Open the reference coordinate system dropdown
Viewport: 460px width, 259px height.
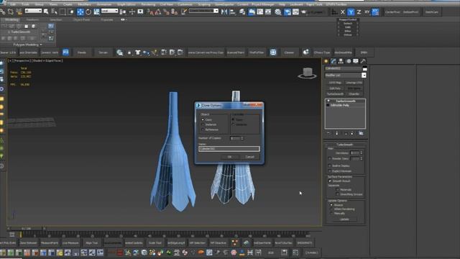(x=109, y=11)
